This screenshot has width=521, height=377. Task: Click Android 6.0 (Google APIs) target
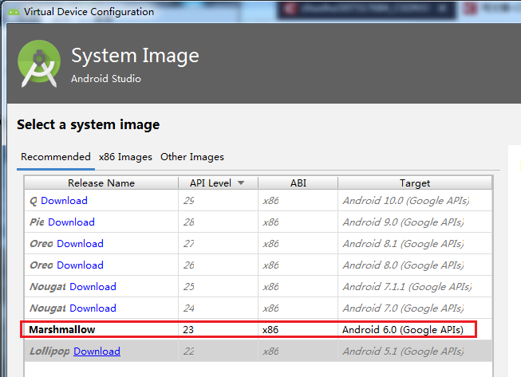[x=403, y=329]
